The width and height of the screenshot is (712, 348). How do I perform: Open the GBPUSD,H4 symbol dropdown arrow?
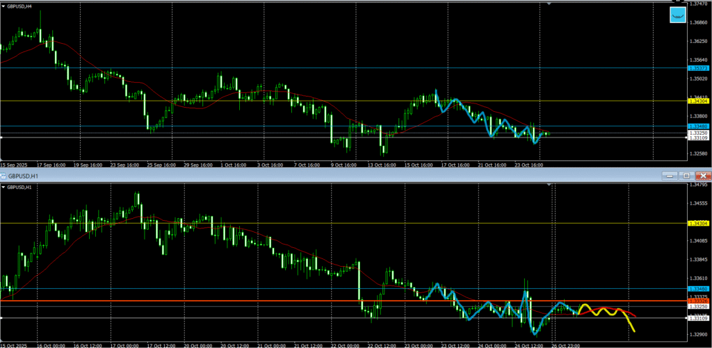(3, 6)
